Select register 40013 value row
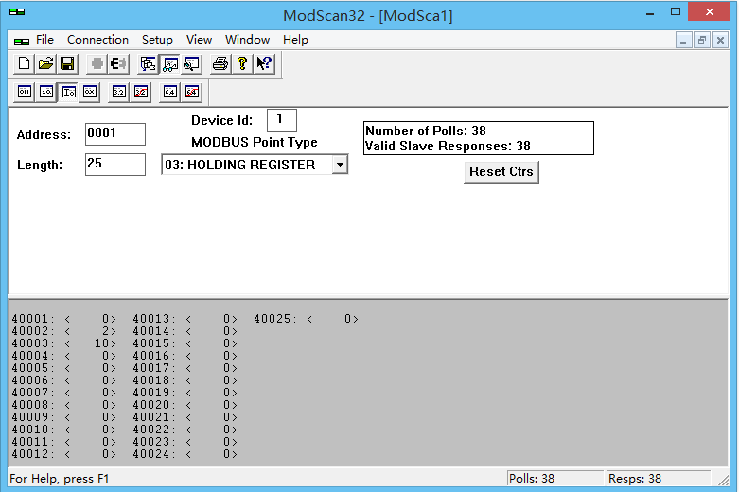739x492 pixels. pos(185,319)
